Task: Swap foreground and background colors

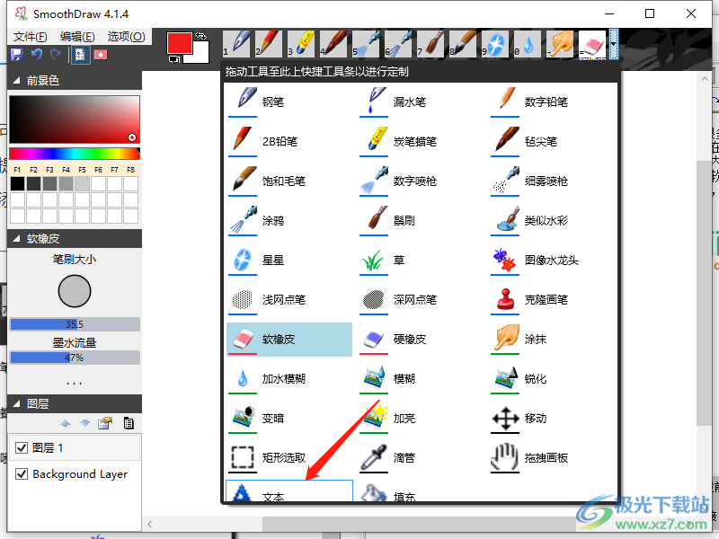Action: coord(200,36)
